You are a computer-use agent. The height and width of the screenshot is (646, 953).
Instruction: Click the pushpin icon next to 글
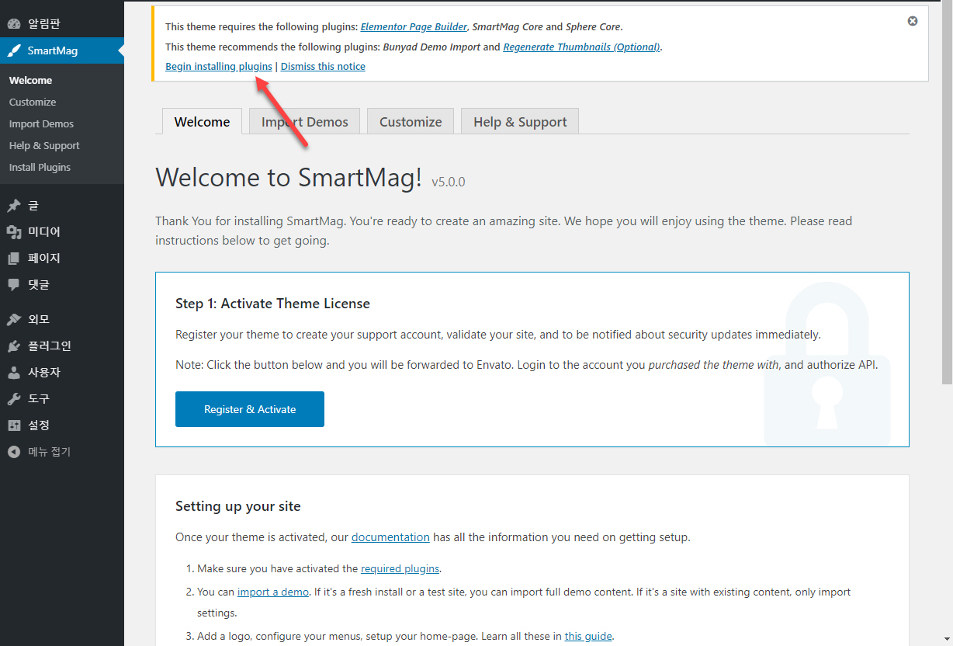pyautogui.click(x=14, y=206)
